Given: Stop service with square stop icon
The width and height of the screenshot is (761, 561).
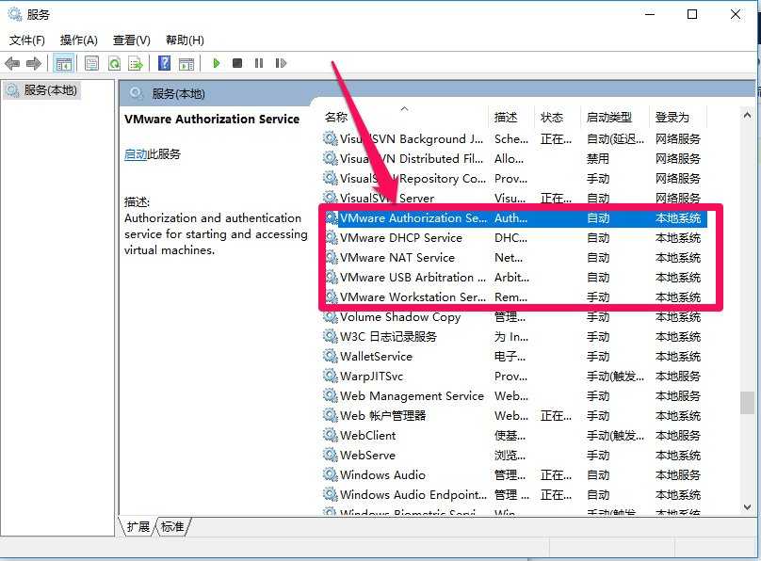Looking at the screenshot, I should point(237,63).
